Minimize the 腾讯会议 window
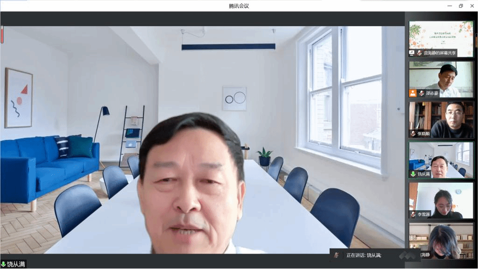Screen dimensions: 478x269 tap(450, 6)
